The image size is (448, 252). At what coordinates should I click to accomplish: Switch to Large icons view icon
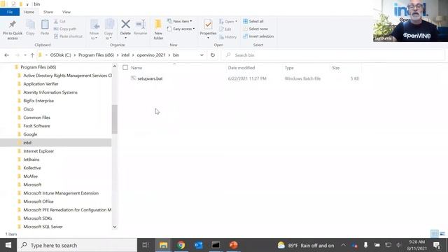point(442,234)
